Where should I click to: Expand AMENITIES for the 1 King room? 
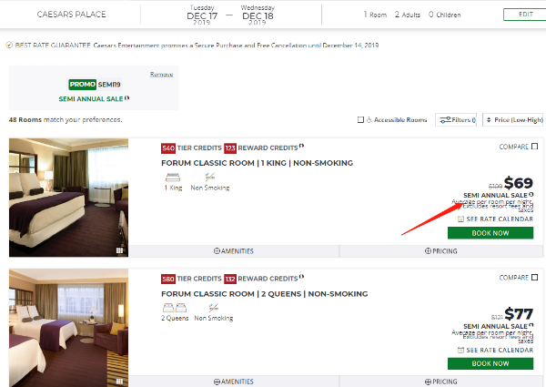tap(234, 251)
